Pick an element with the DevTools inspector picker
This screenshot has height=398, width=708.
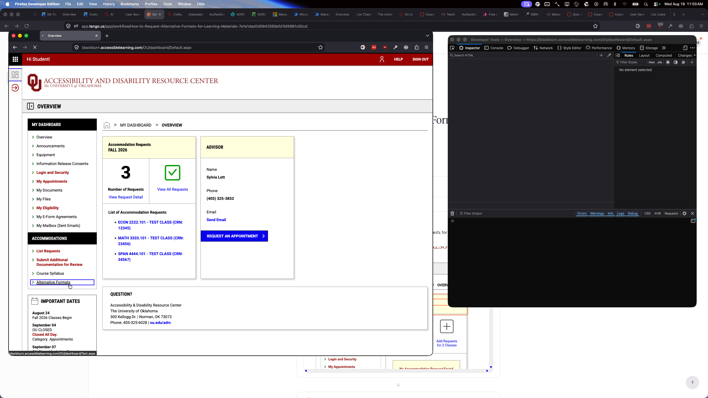452,48
